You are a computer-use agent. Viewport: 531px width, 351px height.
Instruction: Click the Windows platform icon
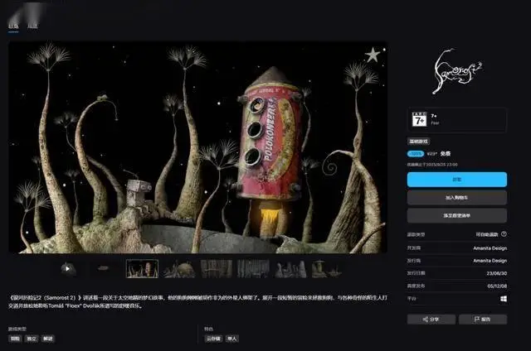tap(504, 299)
